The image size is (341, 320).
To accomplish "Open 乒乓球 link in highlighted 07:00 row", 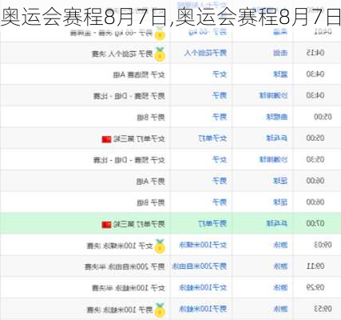I will click(277, 223).
